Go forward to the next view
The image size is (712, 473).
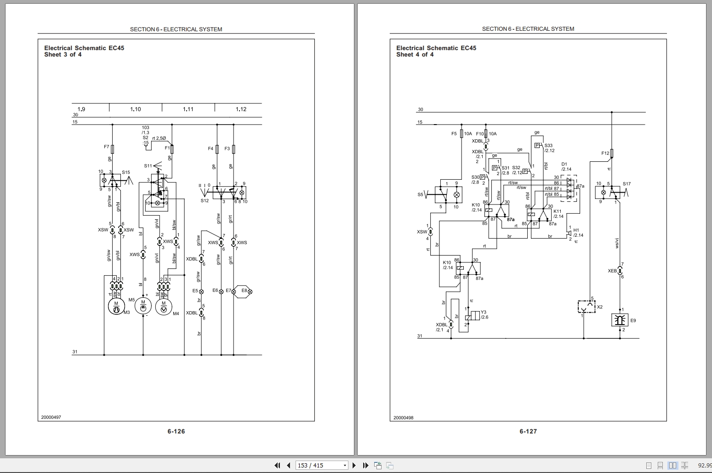click(391, 465)
